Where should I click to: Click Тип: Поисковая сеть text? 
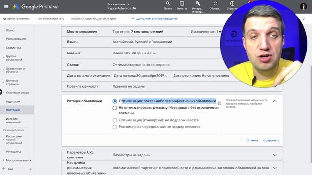[51, 18]
